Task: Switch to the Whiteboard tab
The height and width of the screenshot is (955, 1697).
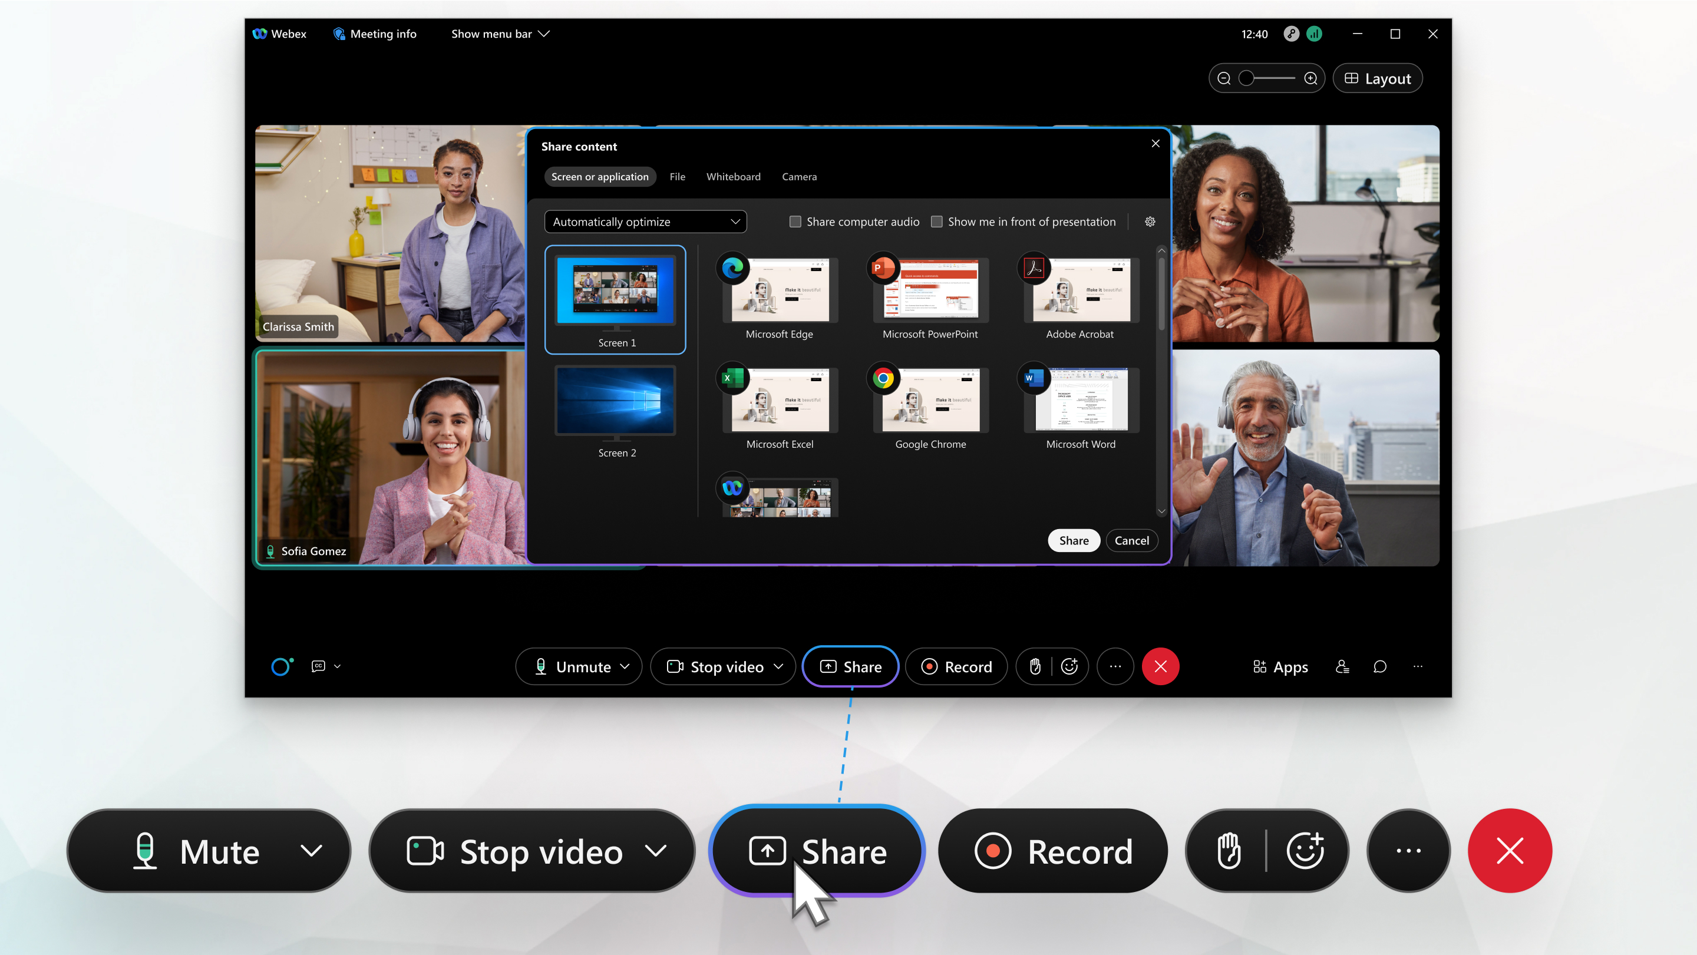Action: pyautogui.click(x=733, y=176)
